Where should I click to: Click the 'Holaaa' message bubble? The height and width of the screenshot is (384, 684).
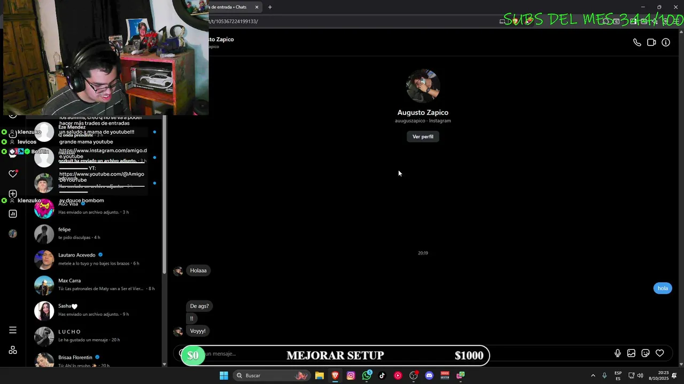point(198,270)
